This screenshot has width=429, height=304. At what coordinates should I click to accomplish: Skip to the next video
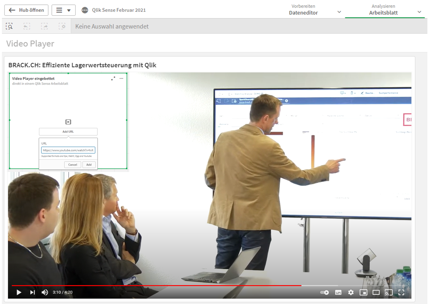pos(32,293)
